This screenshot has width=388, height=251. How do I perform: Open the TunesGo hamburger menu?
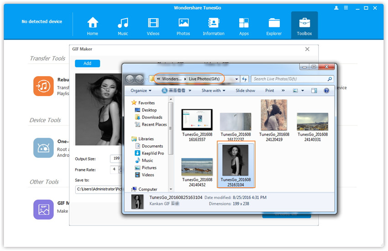click(346, 8)
